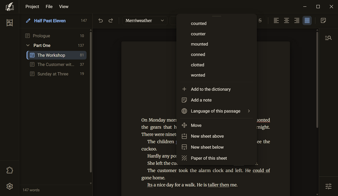
Task: Click The Workshop sheet icon
Action: tap(32, 55)
